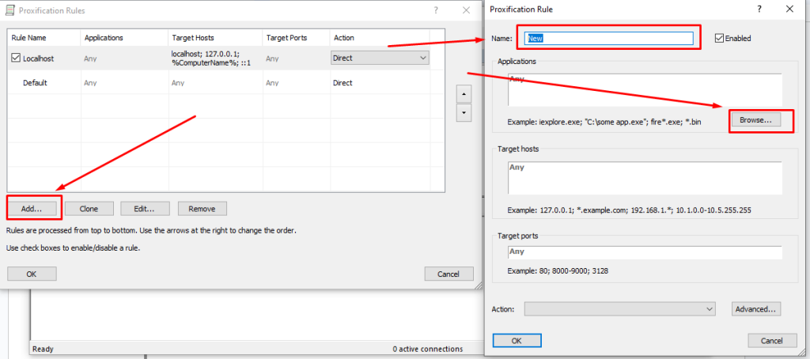Click Browse... for applications

755,119
